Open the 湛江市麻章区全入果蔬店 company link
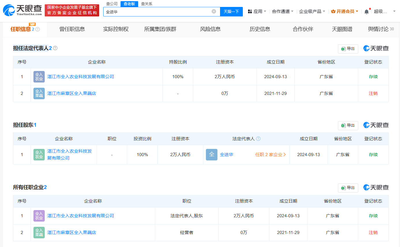 pyautogui.click(x=72, y=93)
